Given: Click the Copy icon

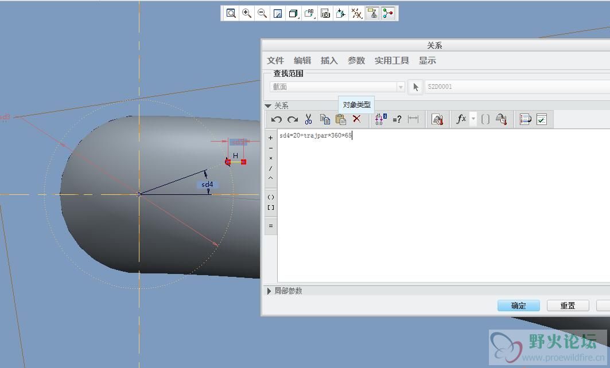Looking at the screenshot, I should point(325,119).
